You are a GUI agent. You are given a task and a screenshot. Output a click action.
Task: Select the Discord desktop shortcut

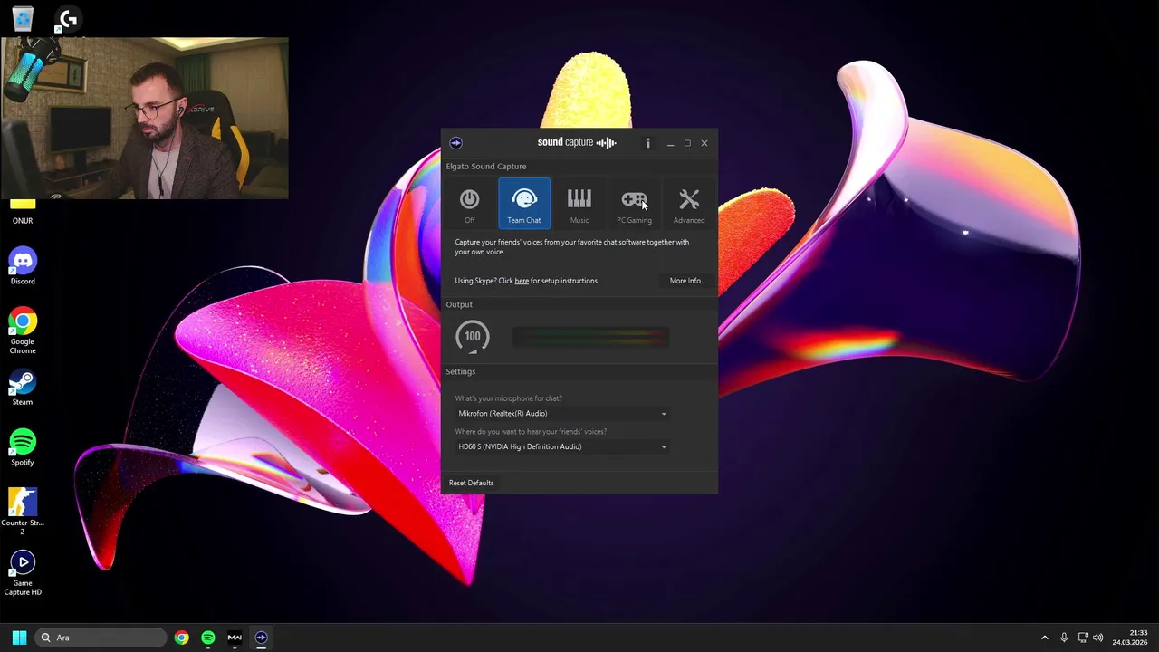click(x=23, y=267)
